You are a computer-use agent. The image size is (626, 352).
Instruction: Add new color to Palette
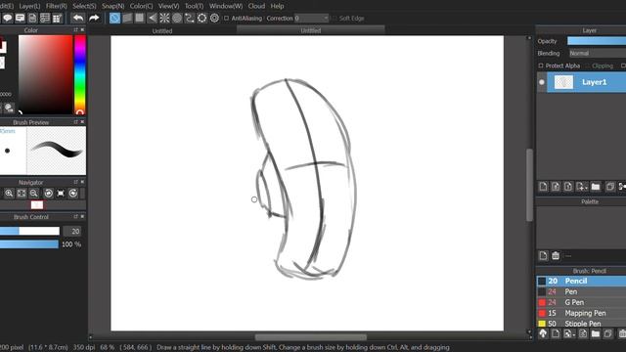pos(543,255)
